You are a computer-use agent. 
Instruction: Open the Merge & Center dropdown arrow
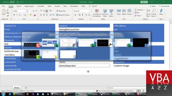[71, 15]
